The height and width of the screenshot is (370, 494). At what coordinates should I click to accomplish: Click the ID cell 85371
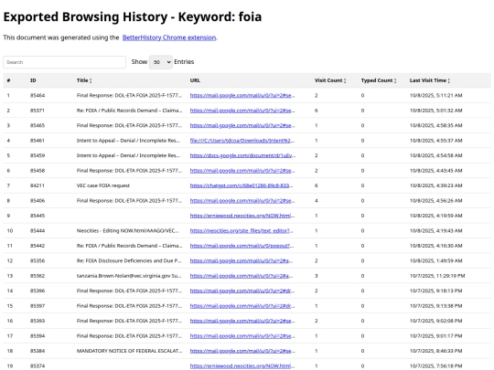pos(38,111)
